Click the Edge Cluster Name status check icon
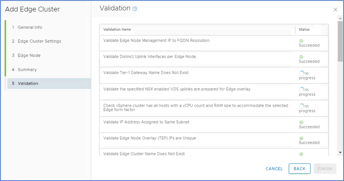 pos(301,154)
